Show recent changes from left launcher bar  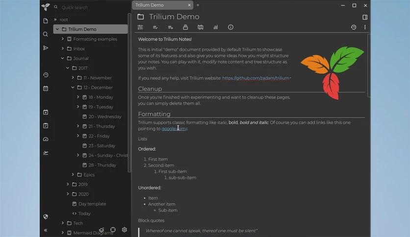coord(46,75)
